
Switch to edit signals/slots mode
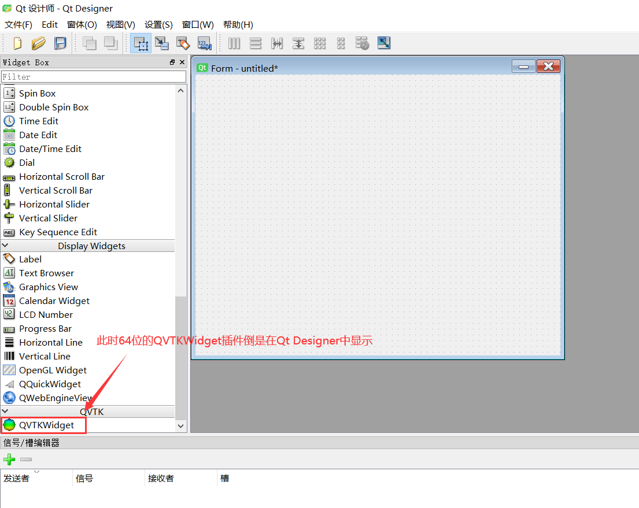(x=162, y=43)
